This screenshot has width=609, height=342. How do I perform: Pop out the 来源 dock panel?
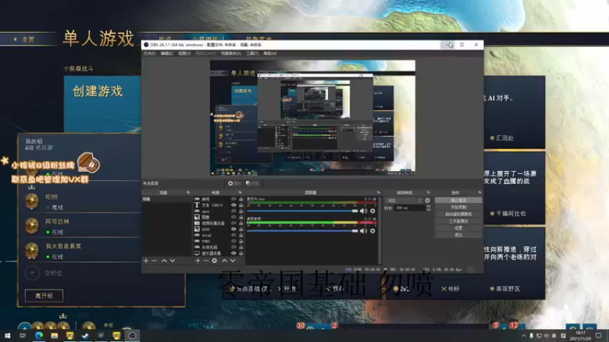[x=240, y=192]
